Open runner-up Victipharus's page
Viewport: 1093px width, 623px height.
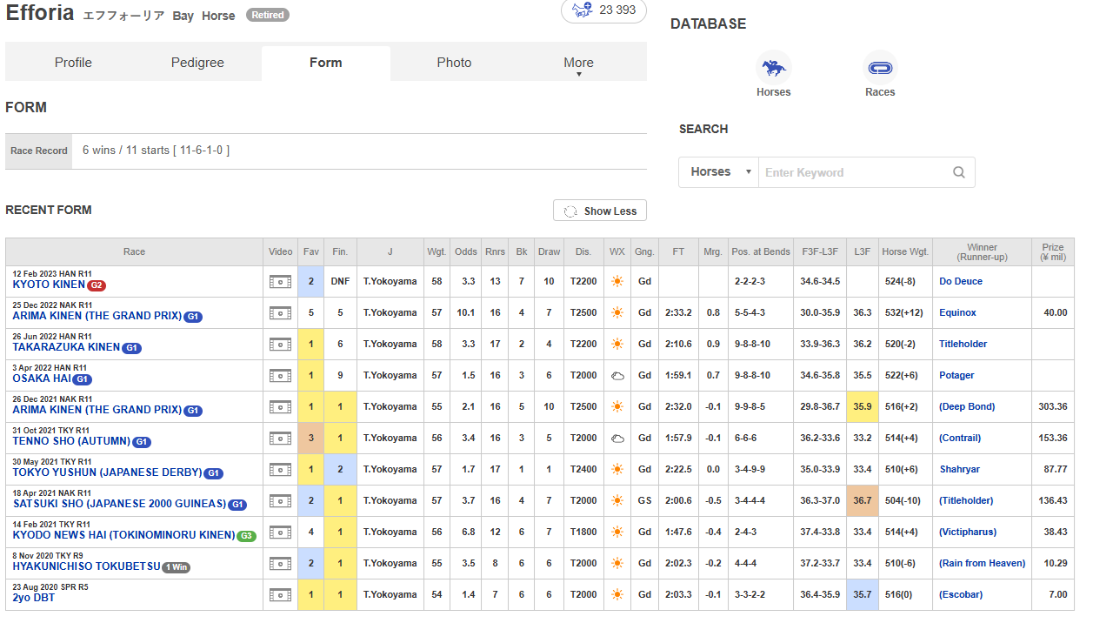click(x=968, y=533)
